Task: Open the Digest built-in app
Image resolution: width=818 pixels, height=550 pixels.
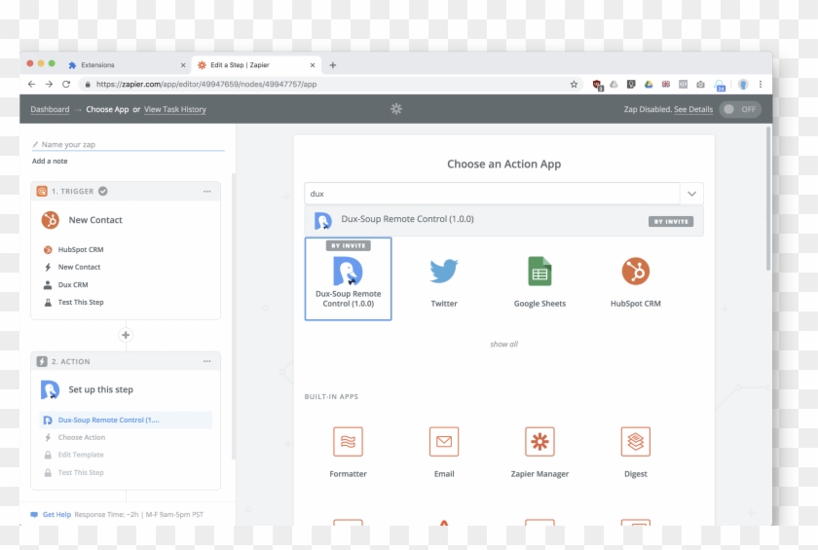Action: [x=635, y=442]
